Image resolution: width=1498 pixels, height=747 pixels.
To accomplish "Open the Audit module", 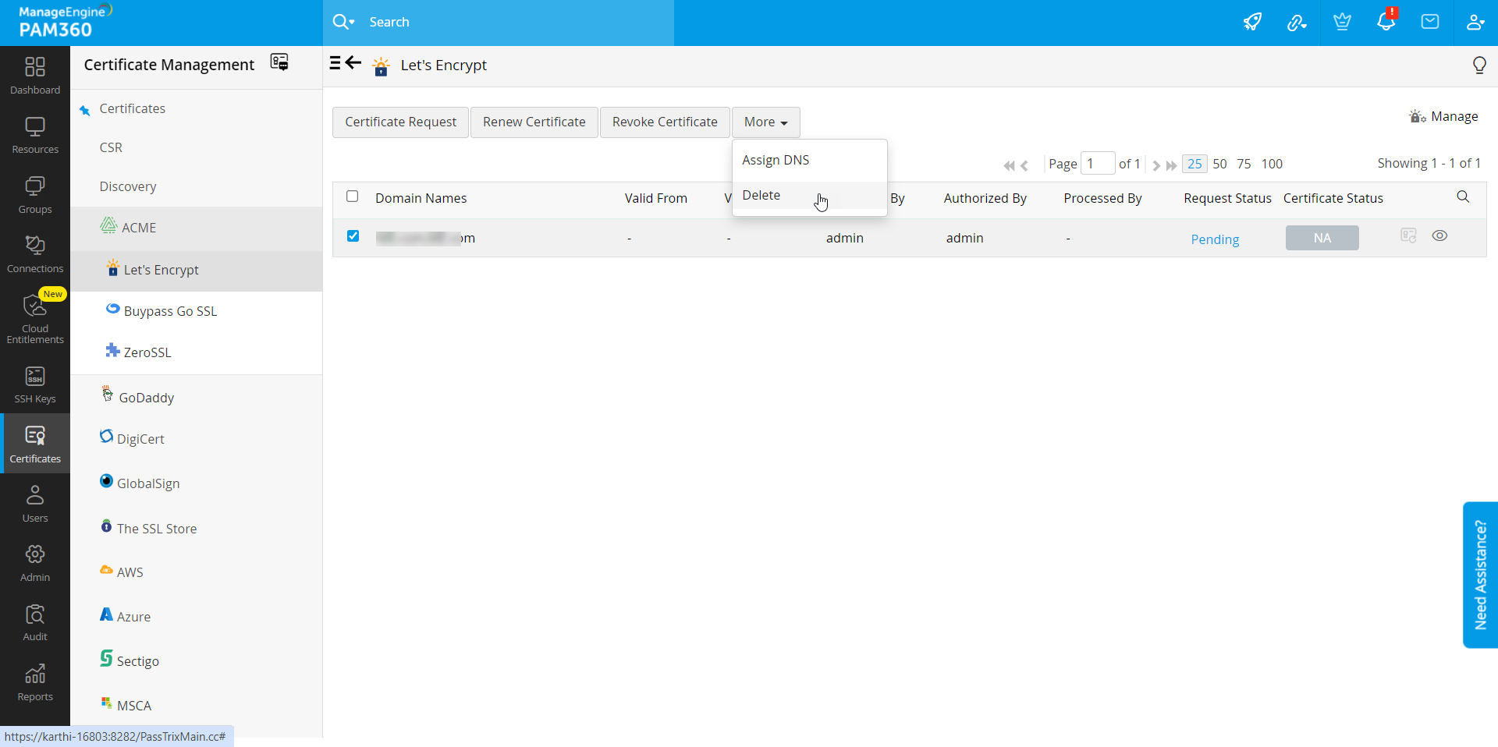I will 35,622.
